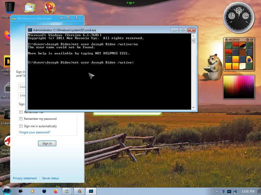The height and width of the screenshot is (195, 261).
Task: Switch to hamster app taskbar button
Action: coord(80,191)
